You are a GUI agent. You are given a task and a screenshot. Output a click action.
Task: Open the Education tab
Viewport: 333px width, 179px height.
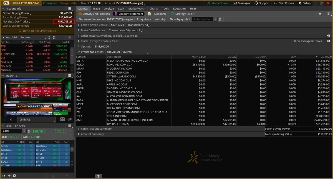tap(179, 9)
